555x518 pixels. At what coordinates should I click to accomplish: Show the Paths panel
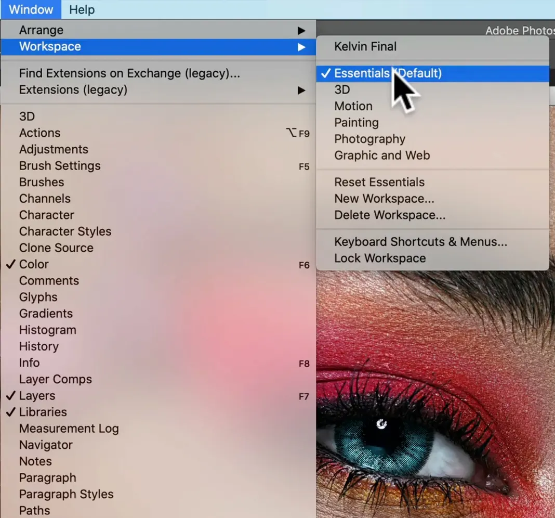click(158, 511)
